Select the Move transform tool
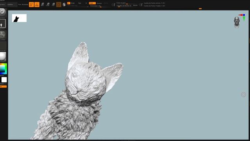 point(43,4)
